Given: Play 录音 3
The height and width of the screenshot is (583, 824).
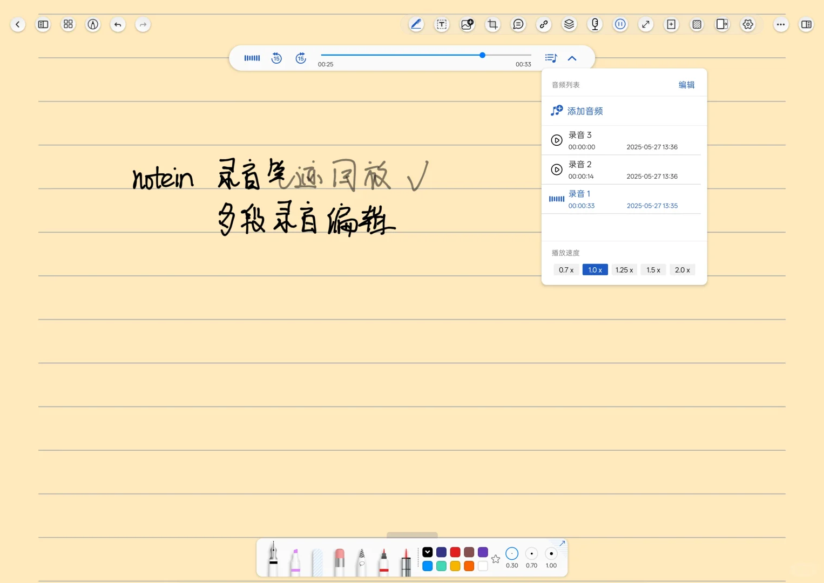Looking at the screenshot, I should 557,140.
